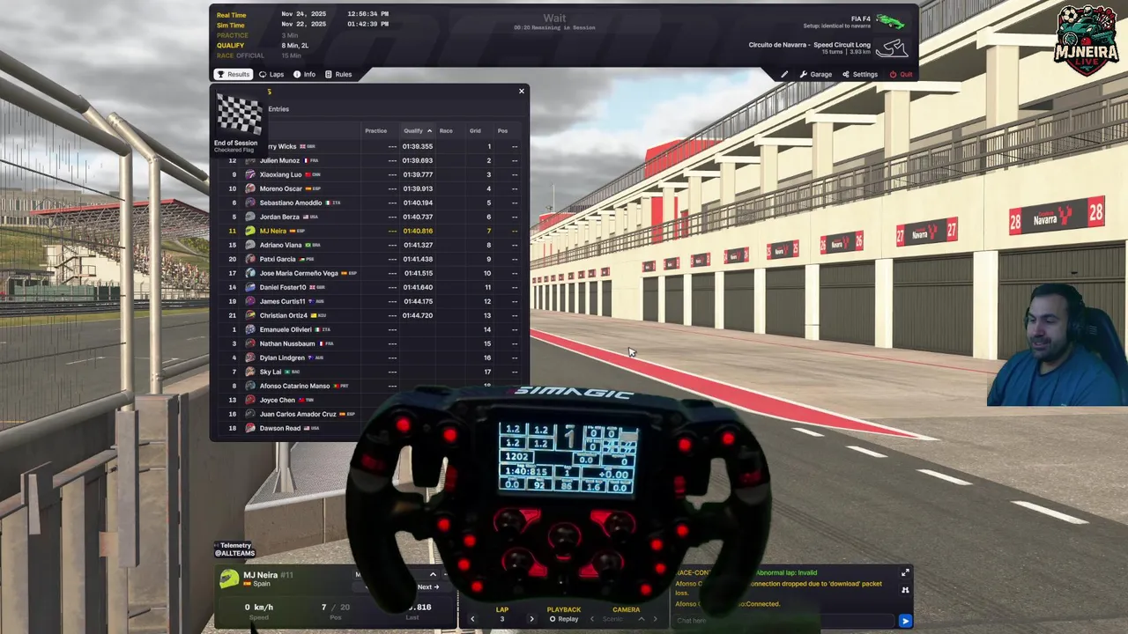Viewport: 1128px width, 634px height.
Task: Open the Info tab
Action: click(304, 74)
